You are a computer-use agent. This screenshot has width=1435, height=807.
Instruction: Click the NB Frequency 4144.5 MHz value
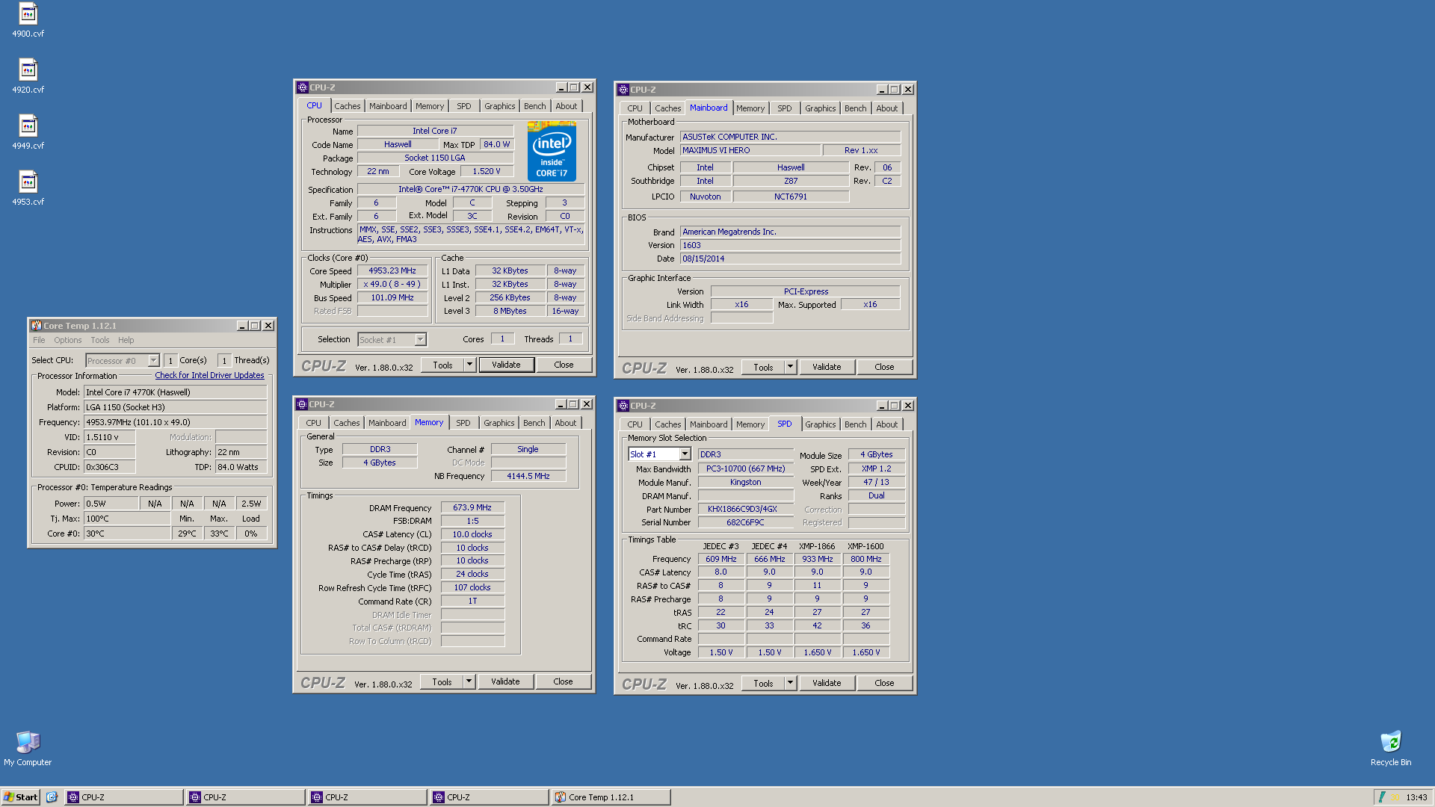(528, 476)
